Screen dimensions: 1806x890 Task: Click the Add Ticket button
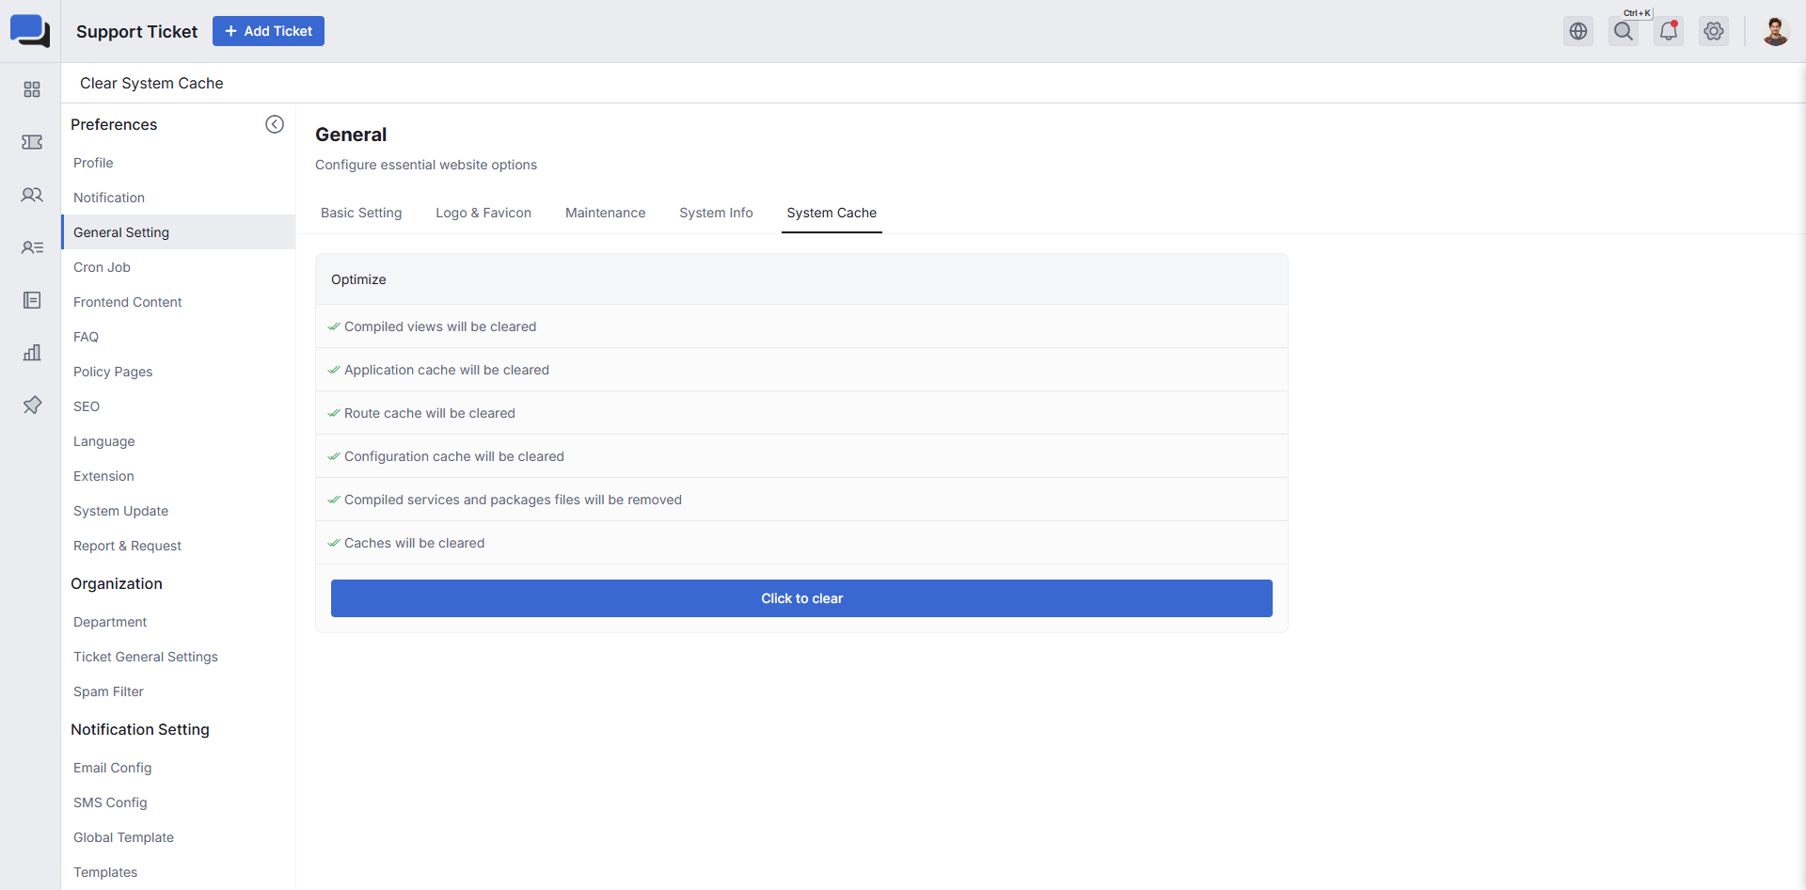[268, 31]
